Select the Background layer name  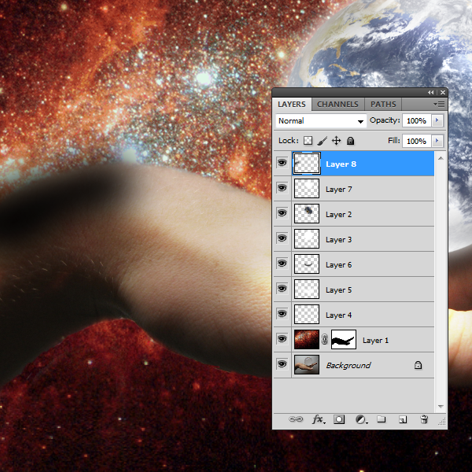(x=348, y=366)
